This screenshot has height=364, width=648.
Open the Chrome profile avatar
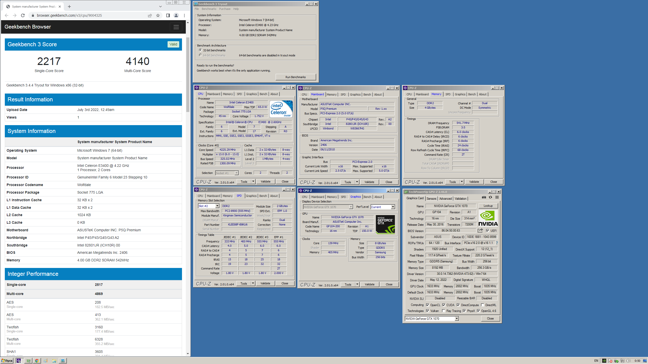click(176, 15)
